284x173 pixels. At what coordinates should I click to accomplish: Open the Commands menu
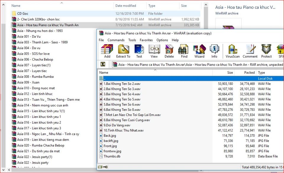[116, 40]
